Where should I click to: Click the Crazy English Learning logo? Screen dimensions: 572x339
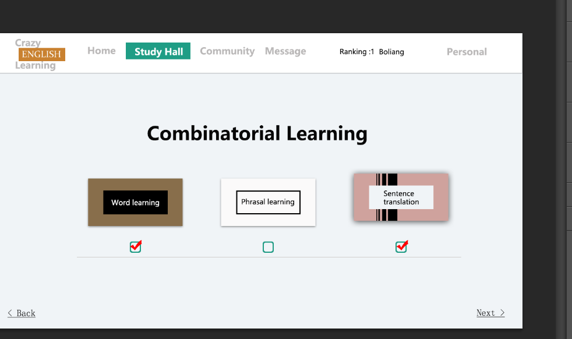[40, 54]
